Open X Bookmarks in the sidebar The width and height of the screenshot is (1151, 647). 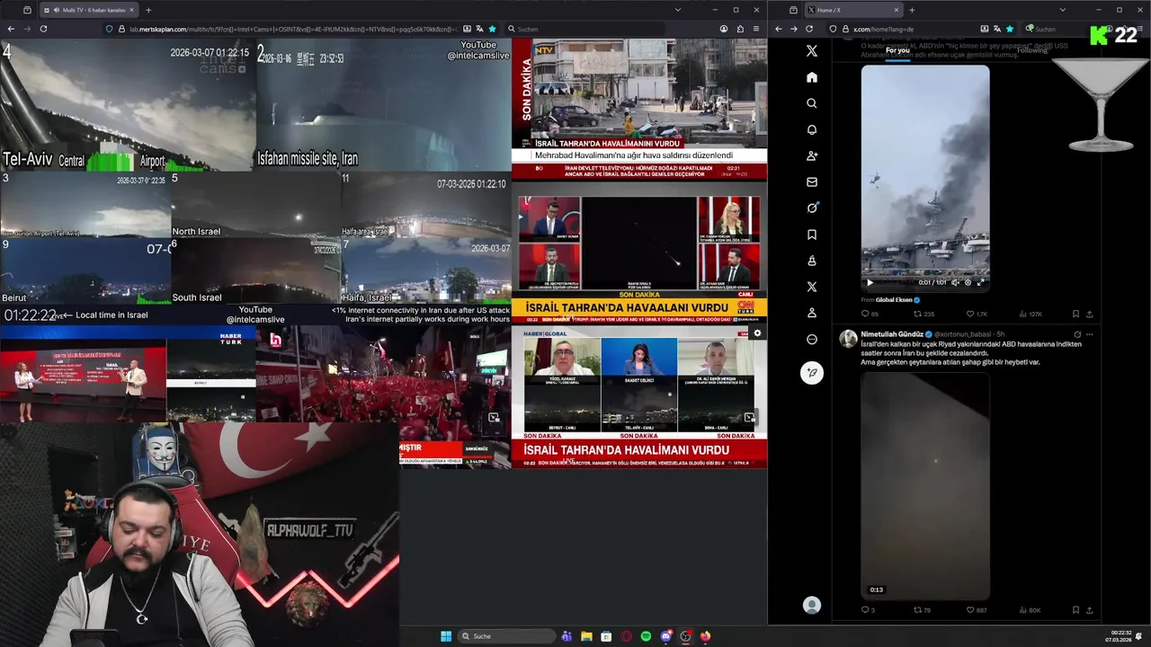click(x=812, y=235)
